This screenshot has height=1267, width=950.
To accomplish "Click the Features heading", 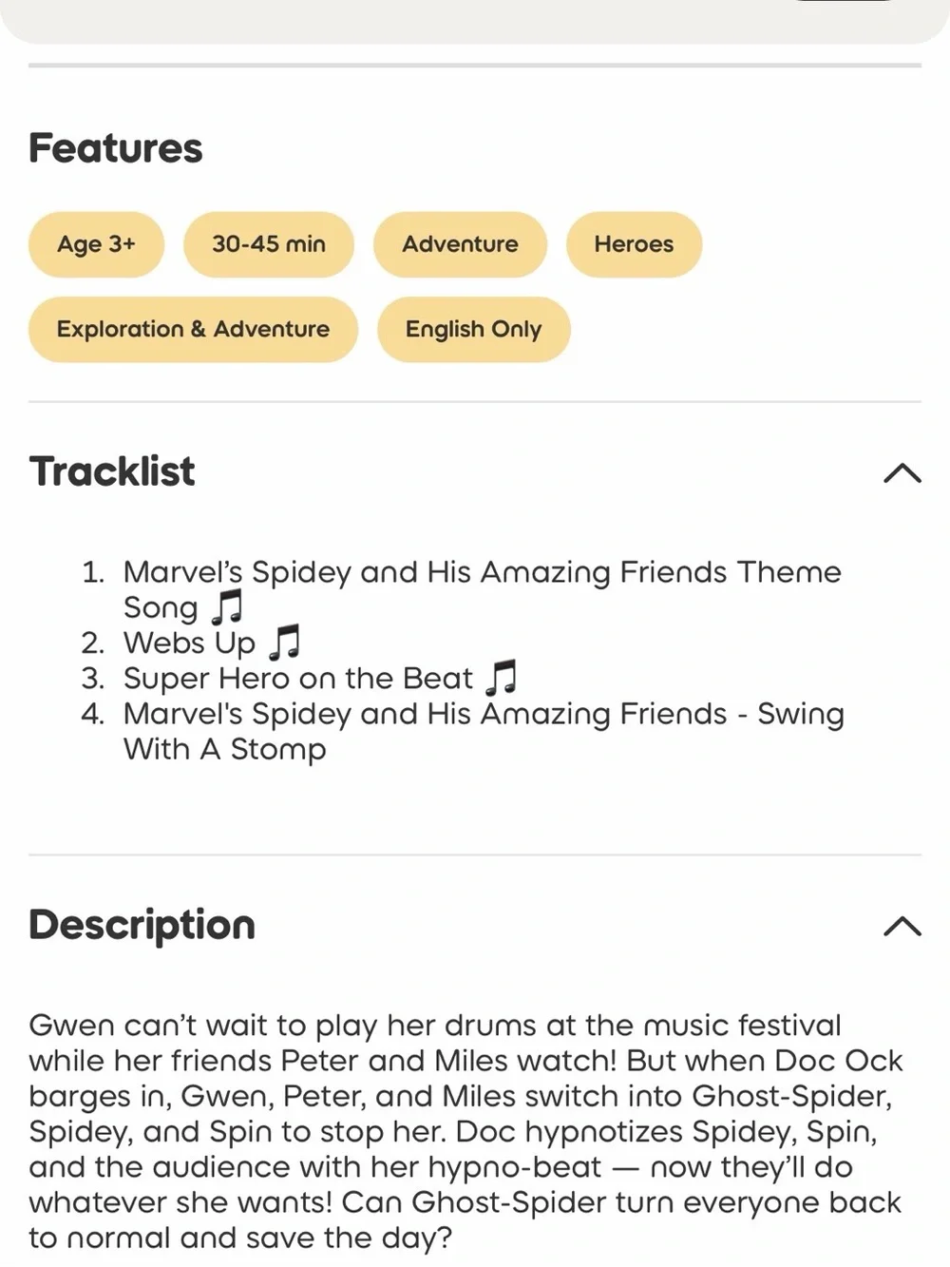I will [x=115, y=148].
